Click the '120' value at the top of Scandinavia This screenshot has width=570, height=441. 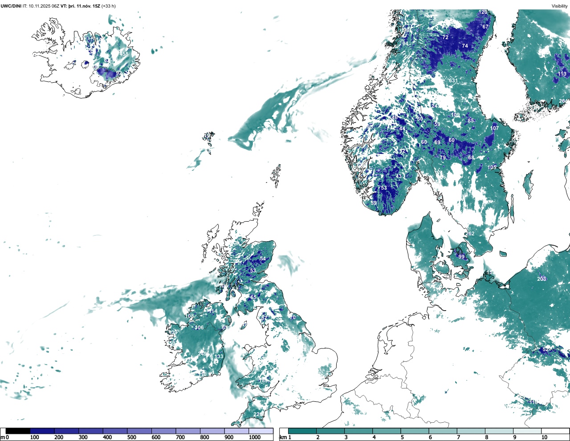point(483,12)
